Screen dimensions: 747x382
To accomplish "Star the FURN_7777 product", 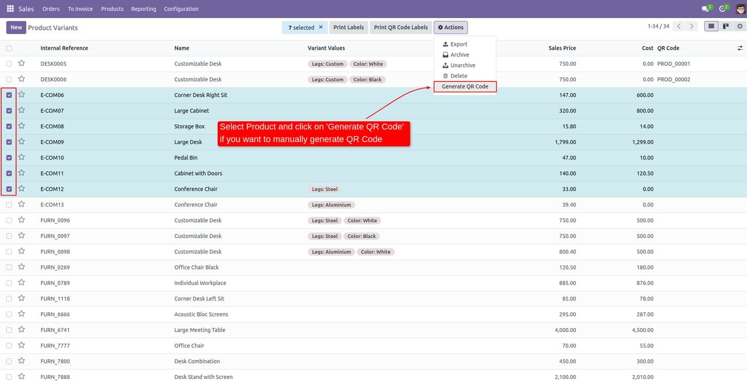I will (x=21, y=345).
